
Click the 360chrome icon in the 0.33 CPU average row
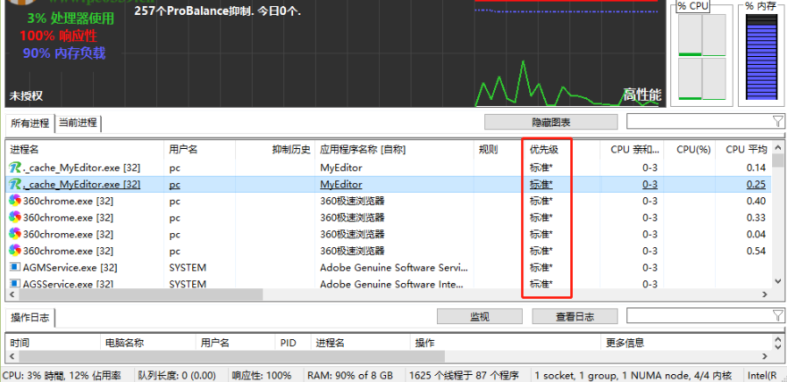(15, 217)
